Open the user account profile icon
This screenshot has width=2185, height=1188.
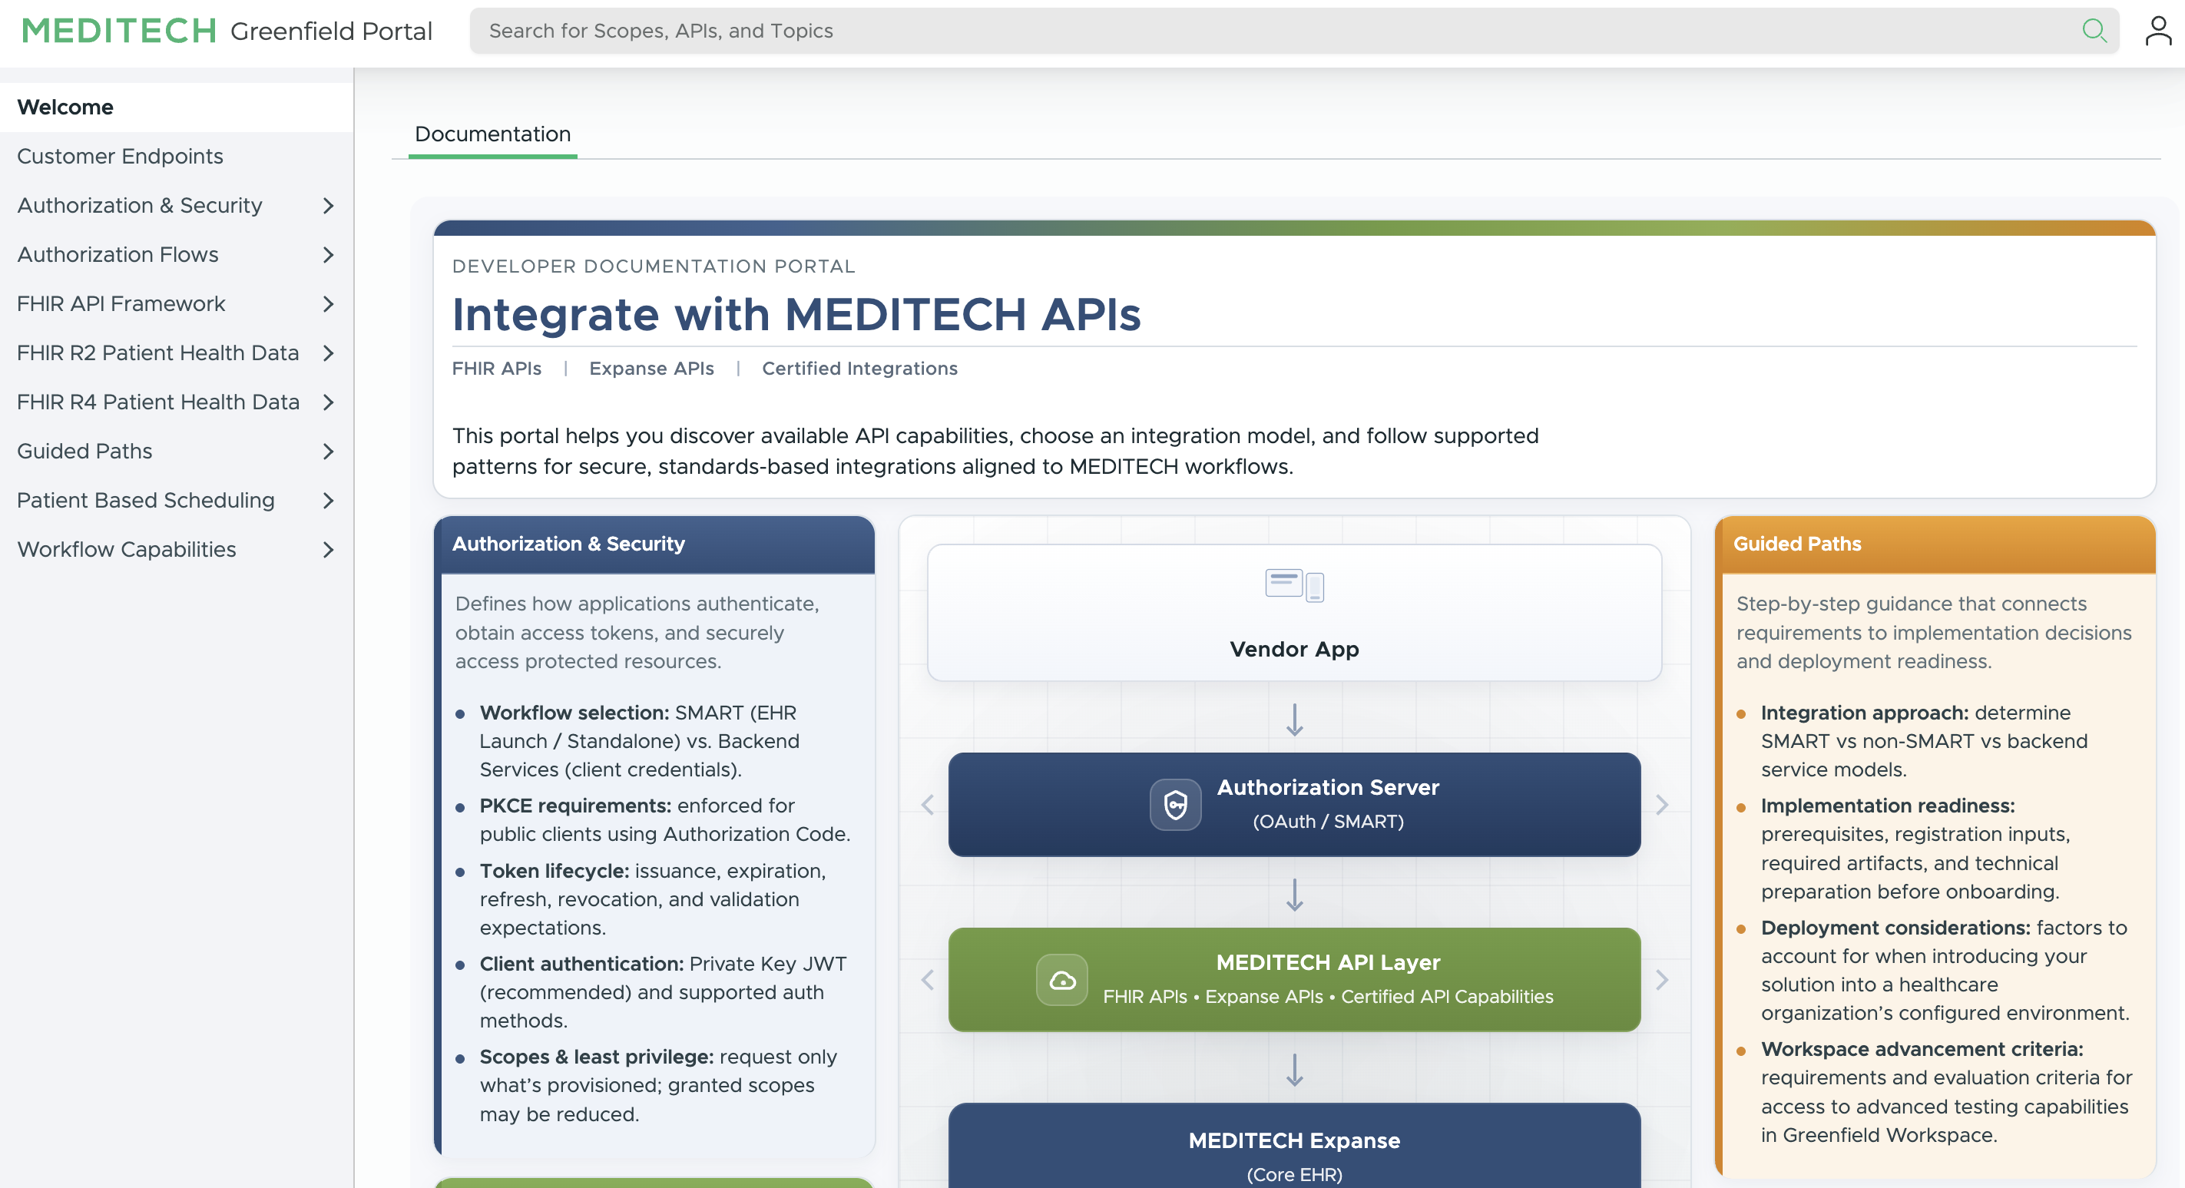(2157, 31)
